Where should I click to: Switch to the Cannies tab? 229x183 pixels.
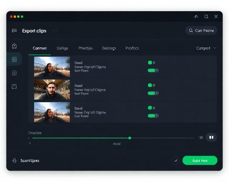[40, 48]
